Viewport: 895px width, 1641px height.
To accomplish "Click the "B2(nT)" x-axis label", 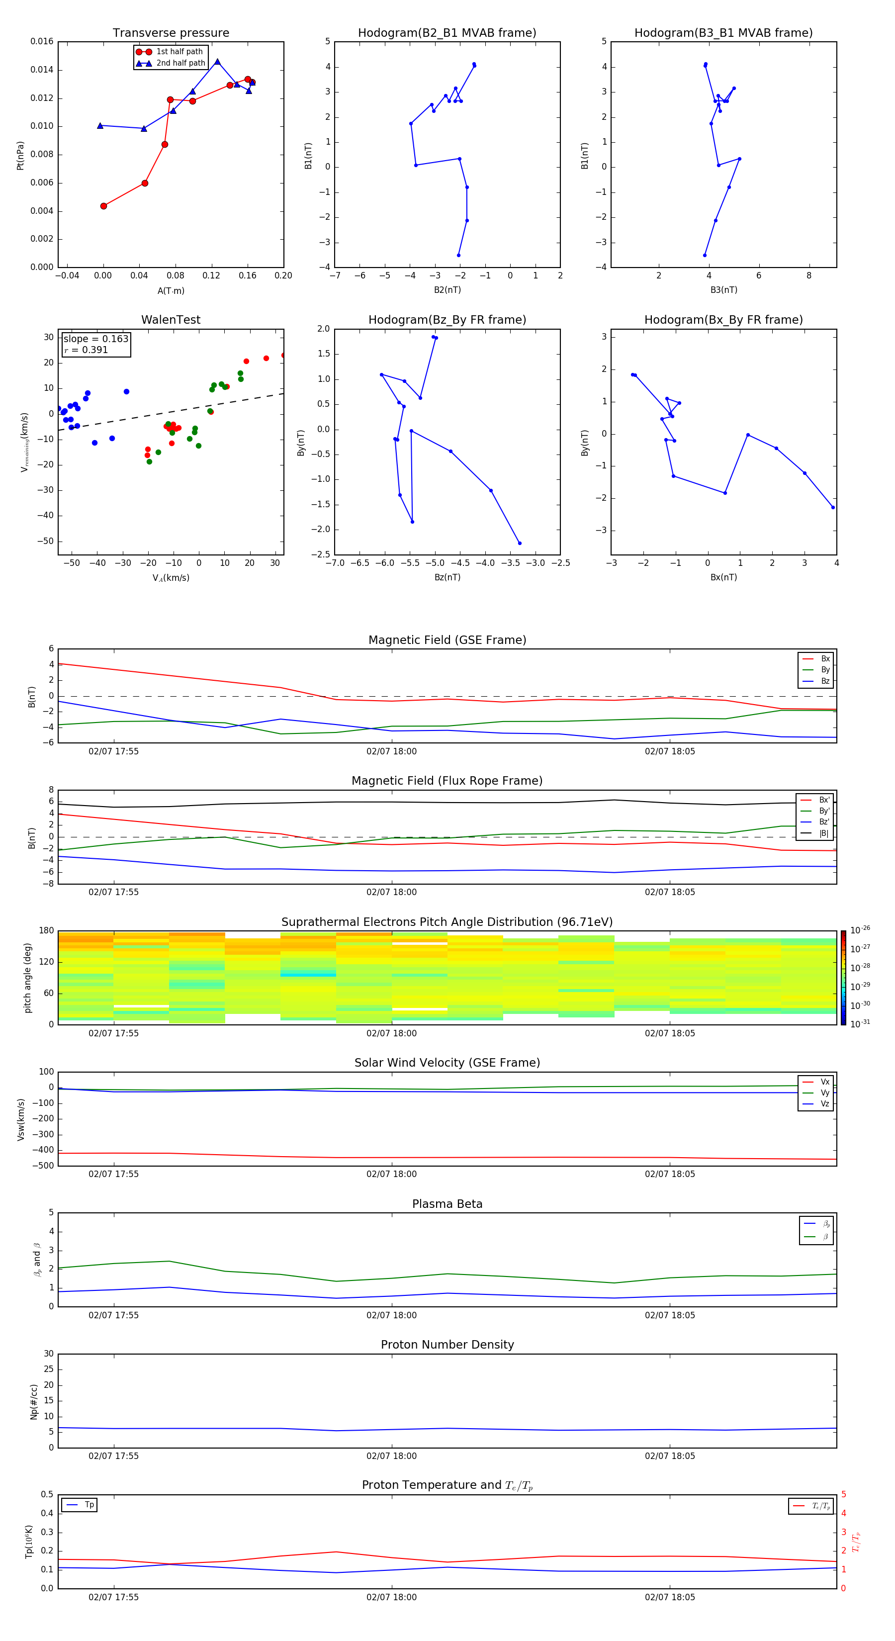I will 447,290.
